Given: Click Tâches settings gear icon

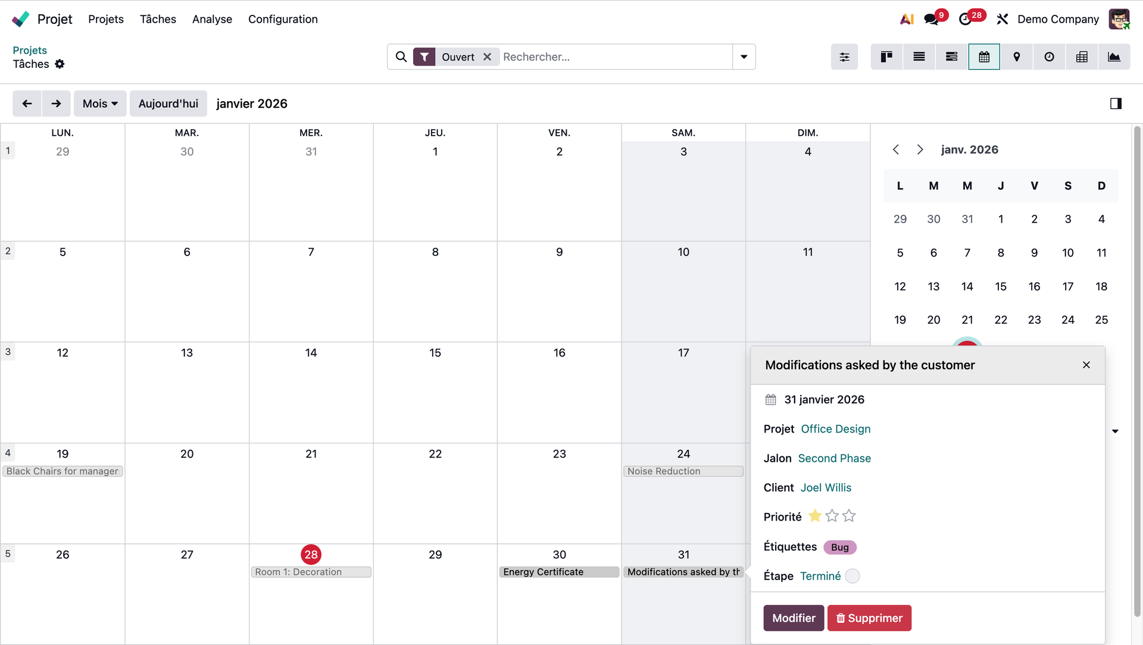Looking at the screenshot, I should (x=60, y=64).
